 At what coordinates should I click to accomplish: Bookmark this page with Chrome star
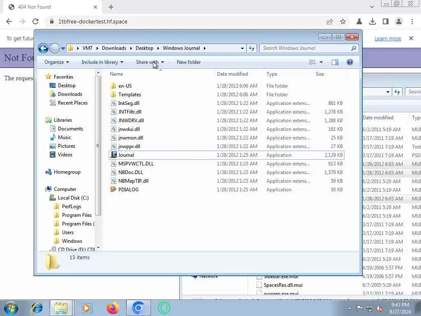pos(343,21)
